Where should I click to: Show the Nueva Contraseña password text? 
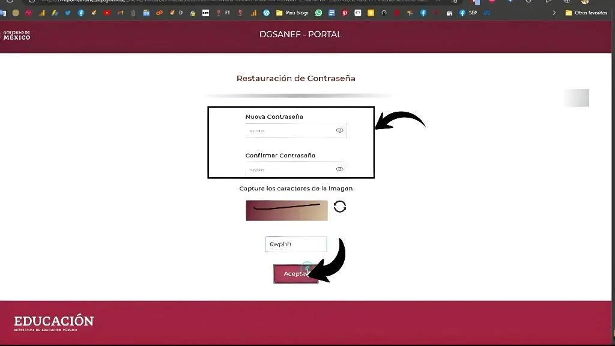[x=339, y=130]
